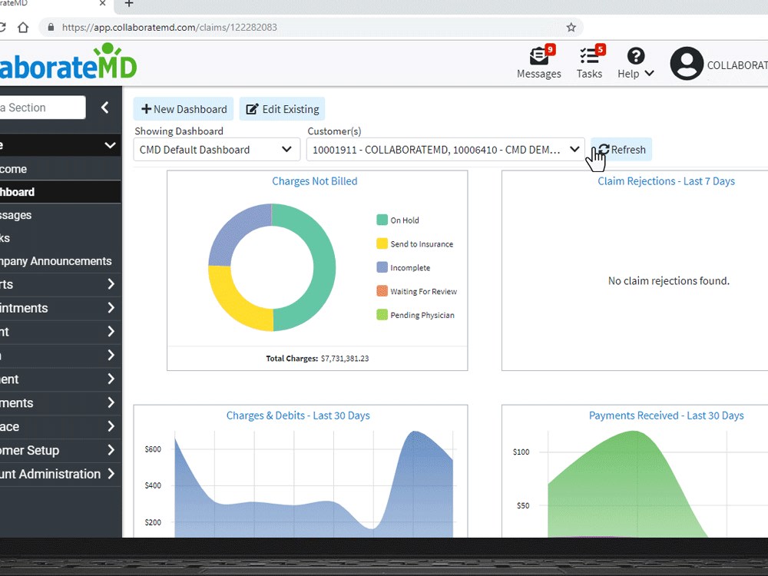This screenshot has height=576, width=768.
Task: Expand the sidebar section ending in 'rts'
Action: point(111,284)
